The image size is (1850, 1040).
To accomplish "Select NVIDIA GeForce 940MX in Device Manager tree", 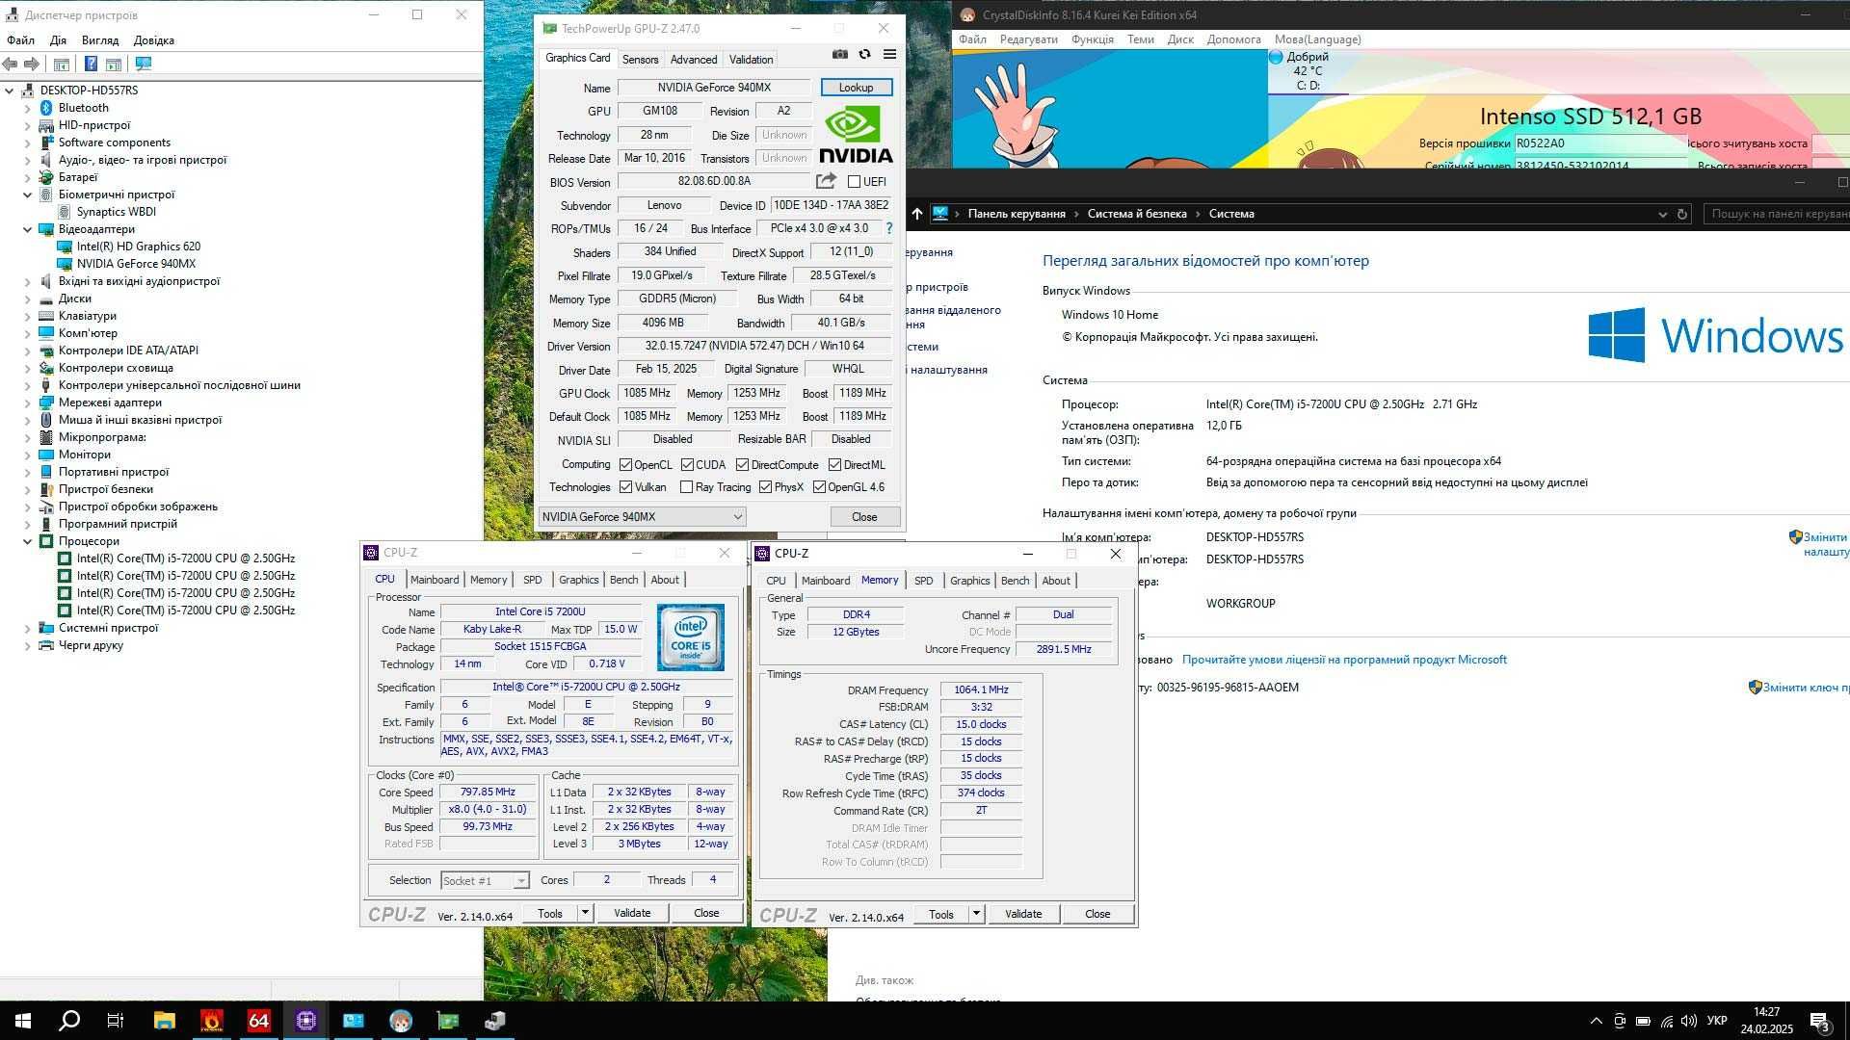I will [136, 264].
